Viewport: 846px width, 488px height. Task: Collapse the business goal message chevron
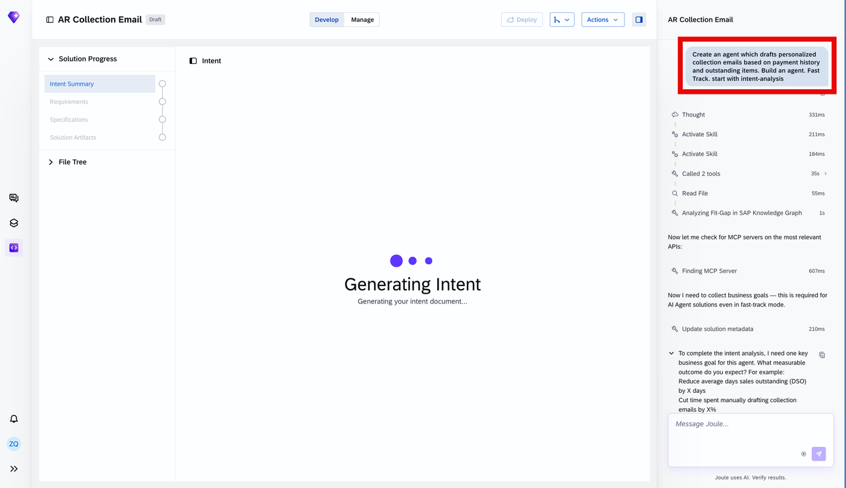pos(672,354)
